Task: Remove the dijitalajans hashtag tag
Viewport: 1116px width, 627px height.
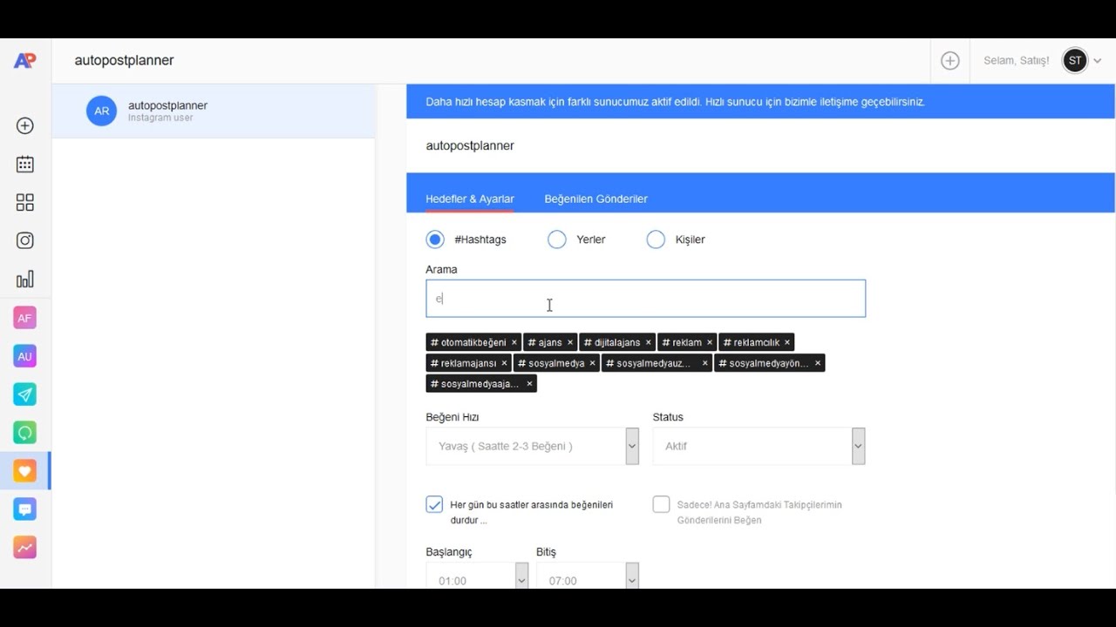Action: pyautogui.click(x=649, y=342)
